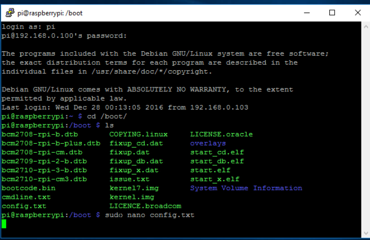Click the green terminal cursor block
370x240 pixels.
click(x=4, y=224)
